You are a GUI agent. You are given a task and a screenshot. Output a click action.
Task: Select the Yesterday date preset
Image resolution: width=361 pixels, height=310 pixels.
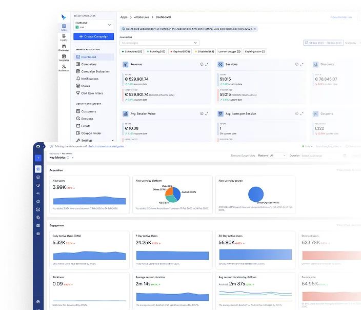351,43
